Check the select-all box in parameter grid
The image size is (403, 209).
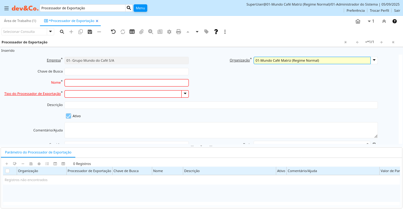(7, 171)
